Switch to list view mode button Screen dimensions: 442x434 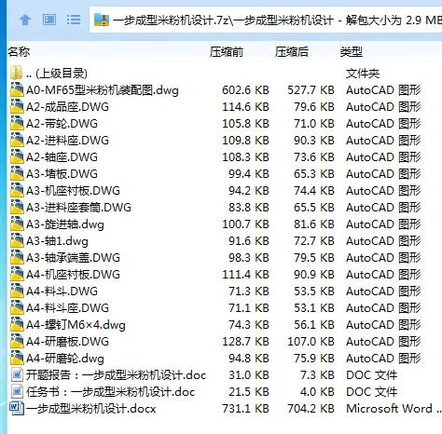coord(74,20)
